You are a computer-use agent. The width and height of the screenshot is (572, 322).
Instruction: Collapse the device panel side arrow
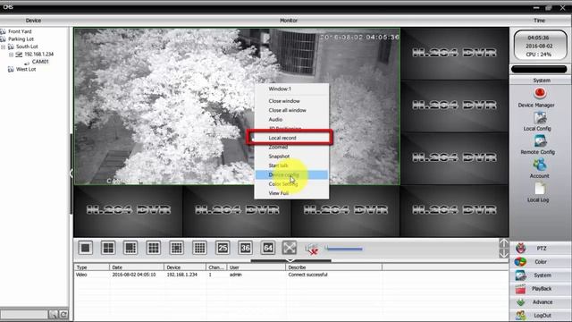(71, 173)
